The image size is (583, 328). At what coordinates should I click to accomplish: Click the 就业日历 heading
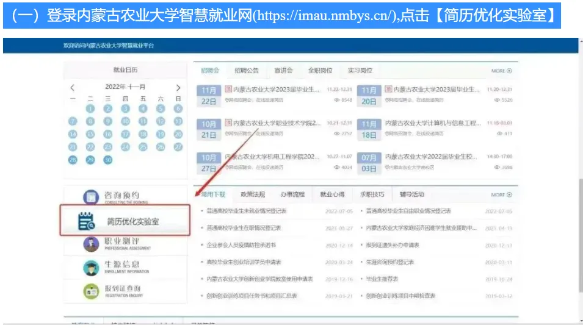tap(125, 70)
